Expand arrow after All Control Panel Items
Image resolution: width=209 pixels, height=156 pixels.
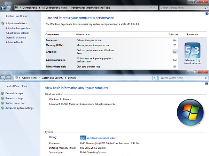click(69, 8)
